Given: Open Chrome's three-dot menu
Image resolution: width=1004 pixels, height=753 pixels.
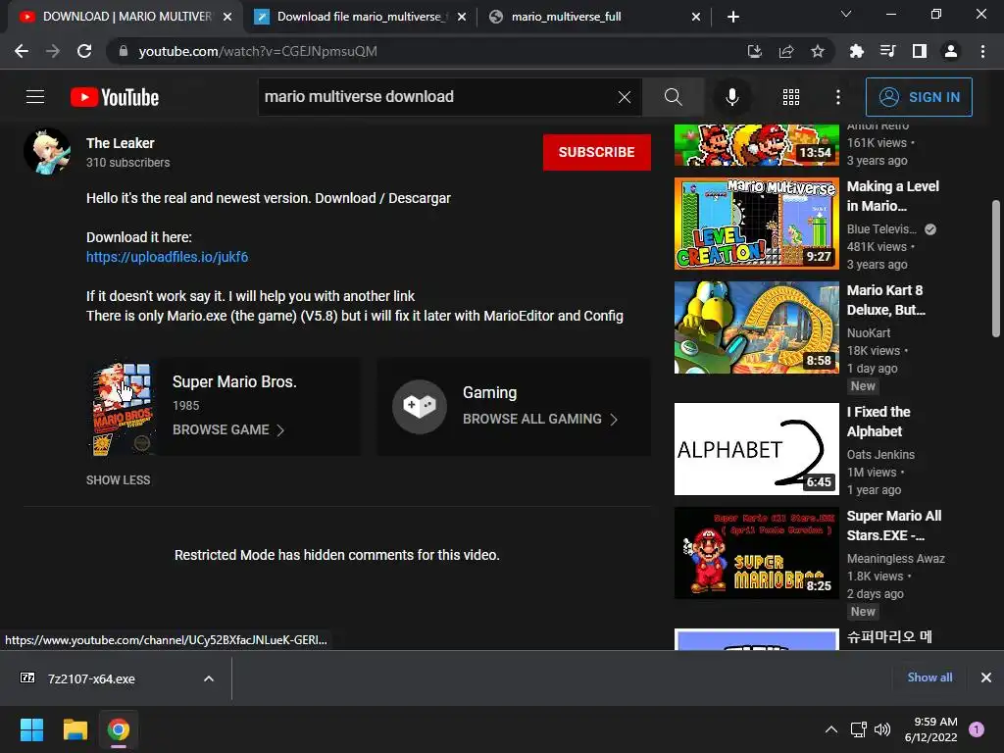Looking at the screenshot, I should 982,51.
